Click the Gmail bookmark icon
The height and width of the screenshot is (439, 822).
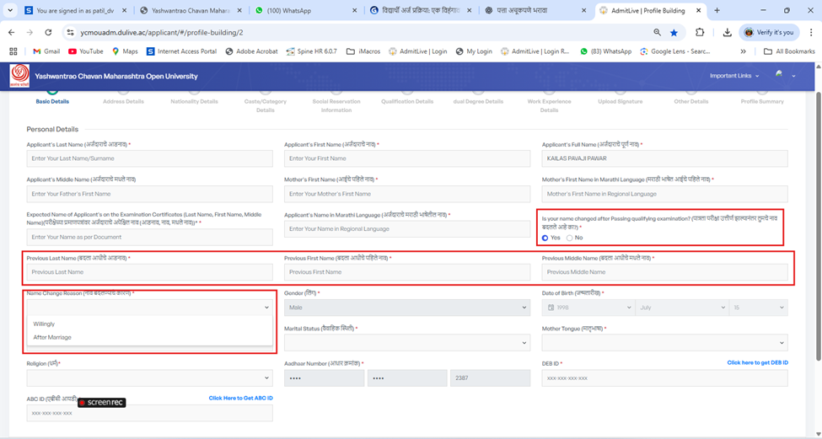point(35,51)
